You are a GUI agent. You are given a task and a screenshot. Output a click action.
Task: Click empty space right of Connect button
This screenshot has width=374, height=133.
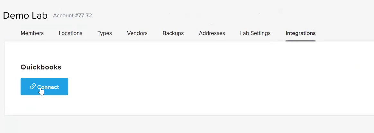point(191,86)
